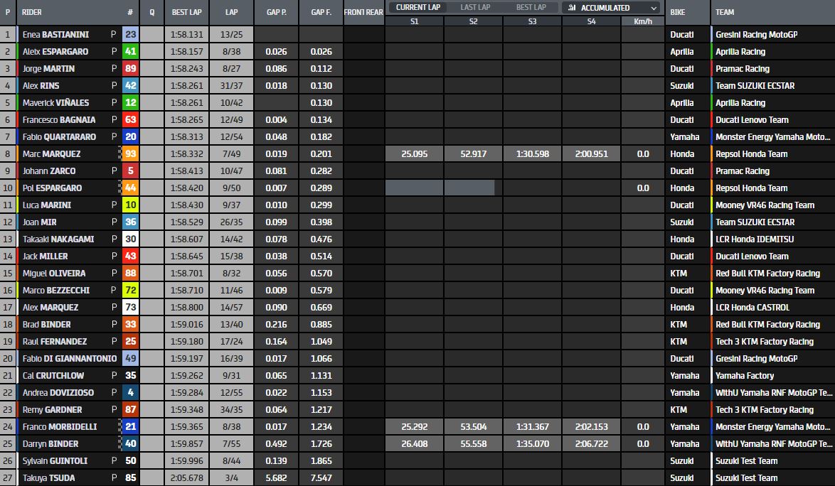Select the CURRENT LAP tab
This screenshot has height=486, width=835.
(418, 7)
